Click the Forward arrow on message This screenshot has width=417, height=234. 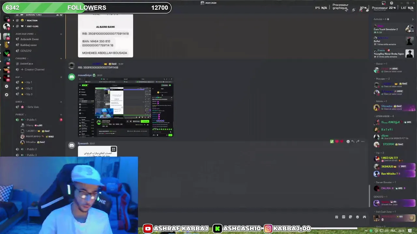(358, 141)
